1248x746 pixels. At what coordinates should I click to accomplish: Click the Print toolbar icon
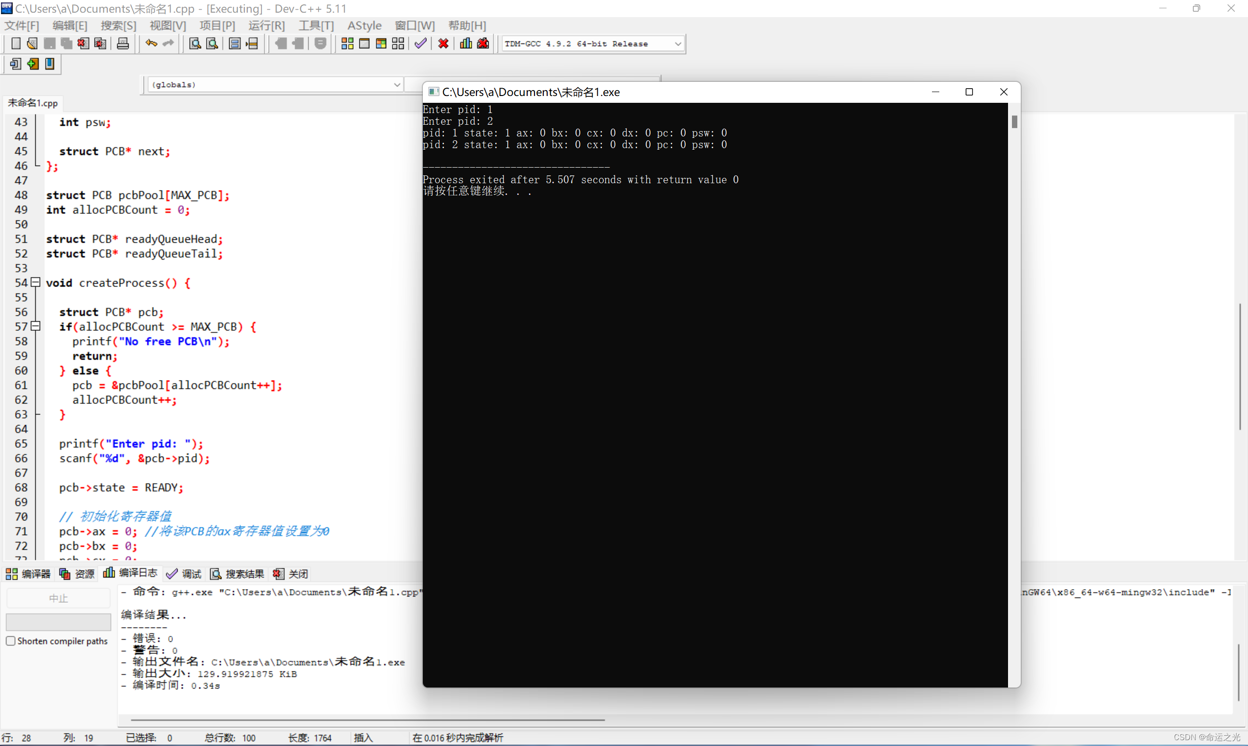(123, 44)
